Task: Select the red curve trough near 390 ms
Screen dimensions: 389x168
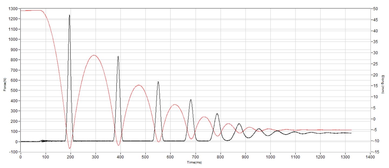Action: (x=118, y=145)
